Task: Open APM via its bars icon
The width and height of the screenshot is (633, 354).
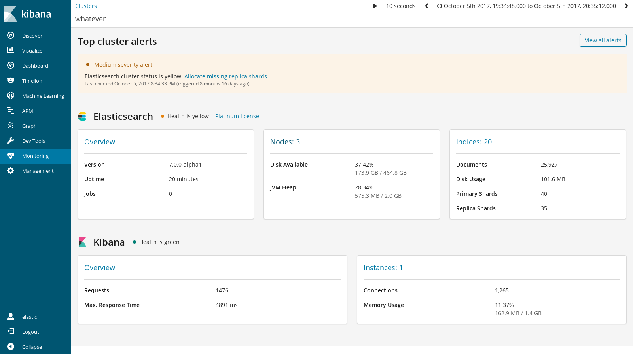Action: click(11, 110)
